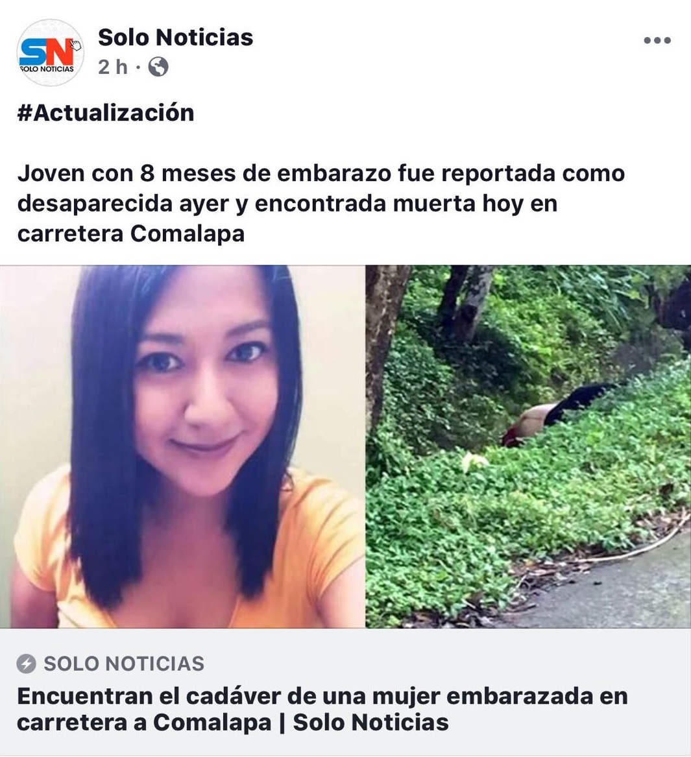Open the three-dot post options menu
Viewport: 691px width, 757px height.
point(657,41)
